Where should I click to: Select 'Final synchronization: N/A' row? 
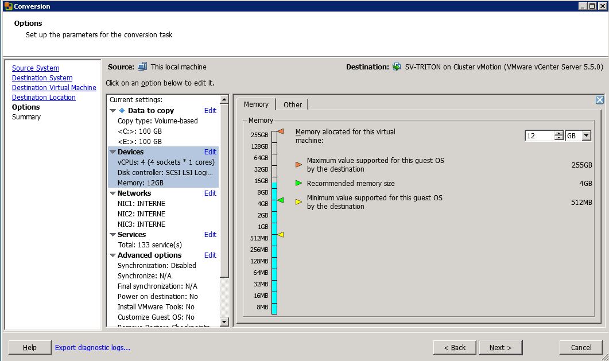[x=157, y=286]
